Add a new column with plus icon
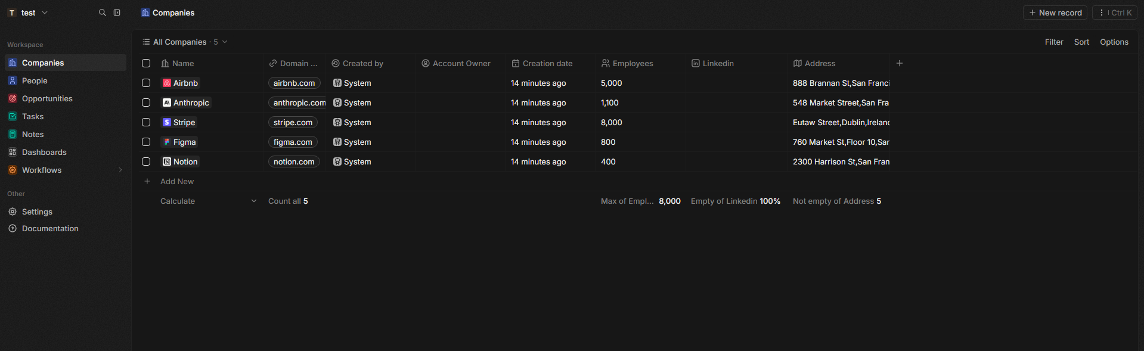Image resolution: width=1144 pixels, height=351 pixels. click(x=900, y=63)
